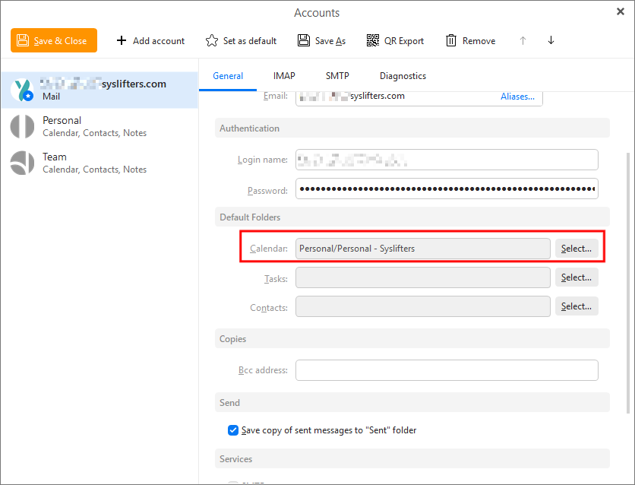Screen dimensions: 635x485
Task: Move account up with arrow icon
Action: (x=523, y=40)
